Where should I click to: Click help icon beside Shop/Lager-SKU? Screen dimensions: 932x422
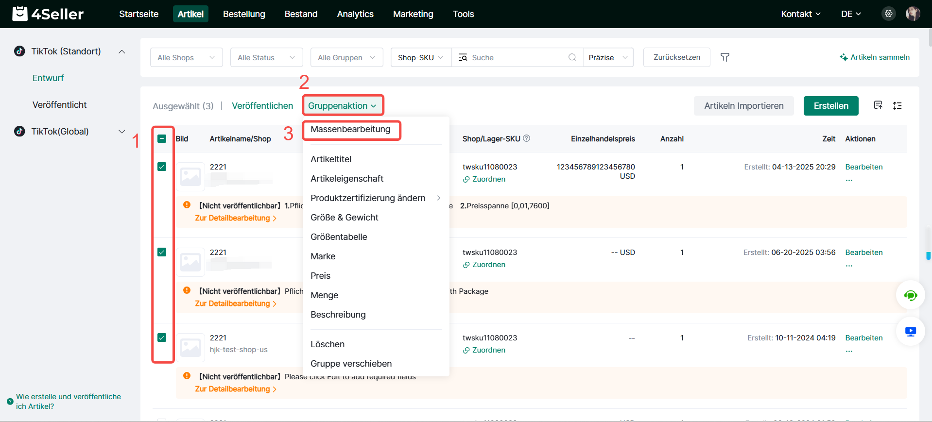[526, 138]
